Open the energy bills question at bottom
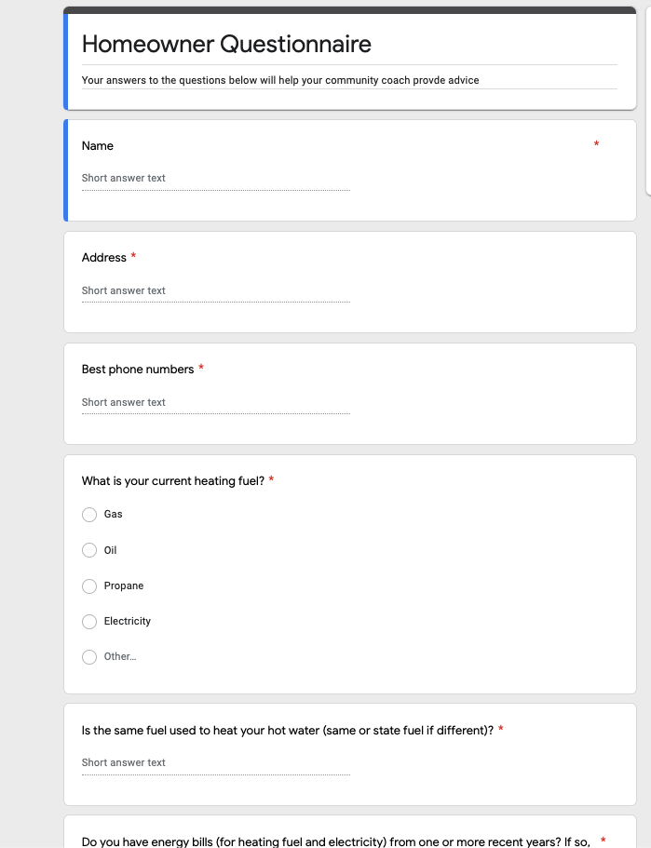 [335, 841]
